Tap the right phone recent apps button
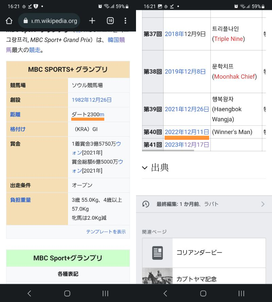 (x=241, y=293)
